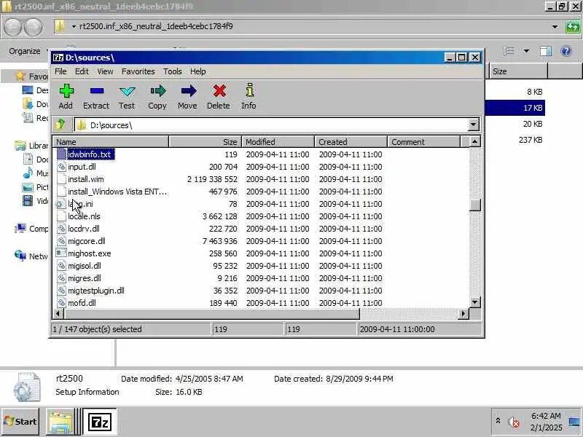Open Windows Explorer taskbar button
The image size is (583, 437).
(x=60, y=422)
